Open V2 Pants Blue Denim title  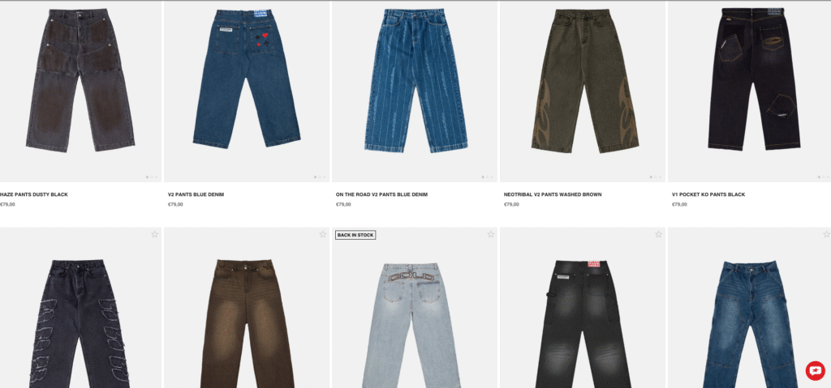(196, 194)
